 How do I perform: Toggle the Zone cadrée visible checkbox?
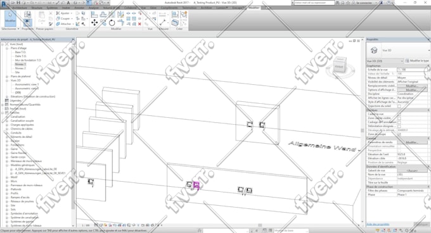[x=399, y=118]
